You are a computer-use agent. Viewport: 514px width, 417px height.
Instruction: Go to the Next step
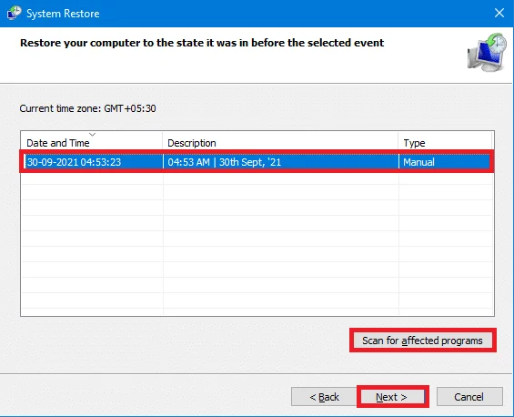point(392,397)
